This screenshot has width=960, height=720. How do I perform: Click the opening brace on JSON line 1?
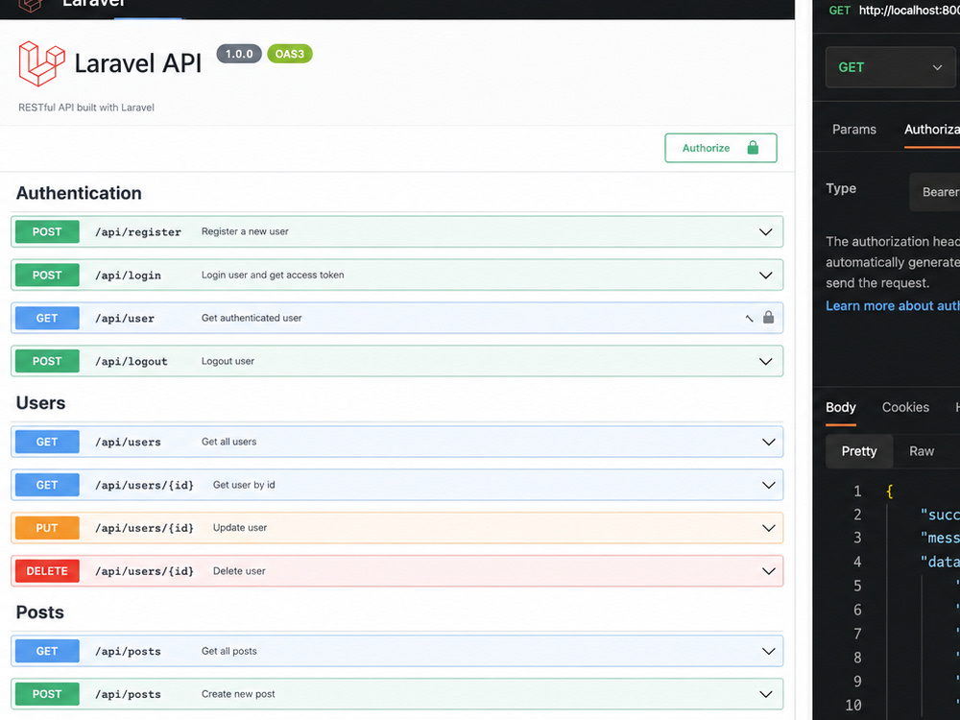[x=890, y=491]
